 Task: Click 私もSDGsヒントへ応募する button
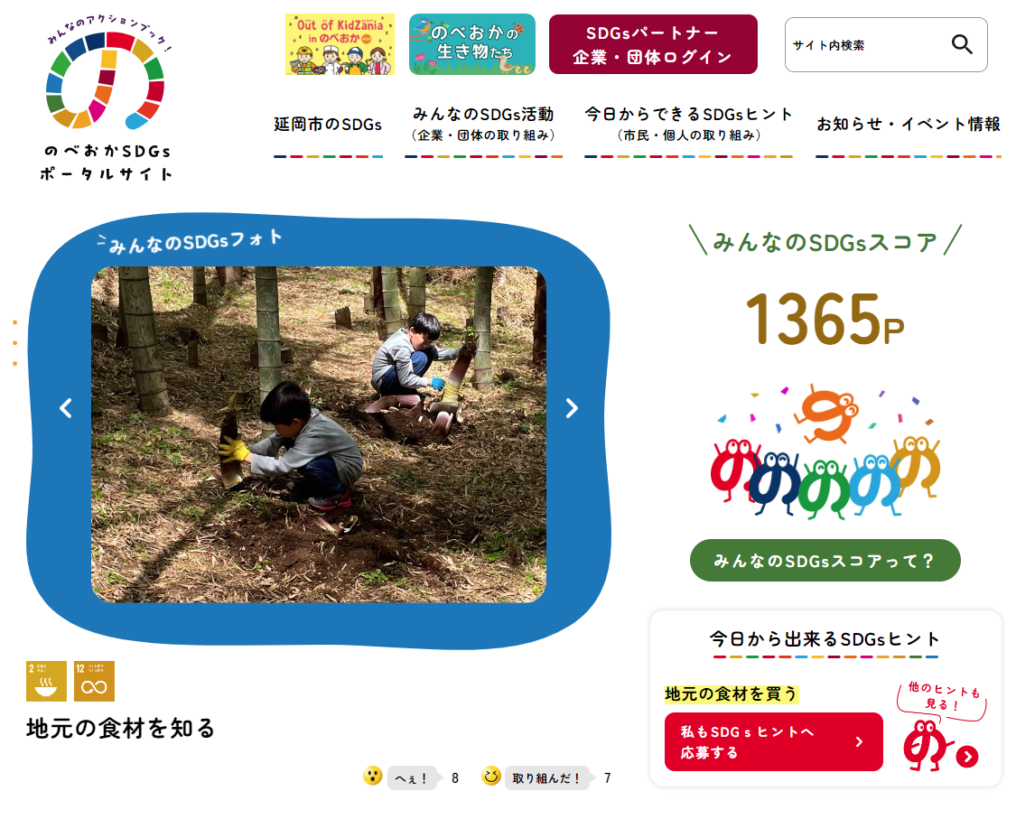[x=774, y=742]
